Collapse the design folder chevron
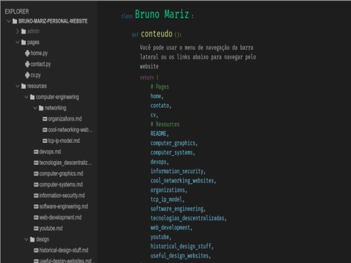Image resolution: width=351 pixels, height=263 pixels. 26,240
